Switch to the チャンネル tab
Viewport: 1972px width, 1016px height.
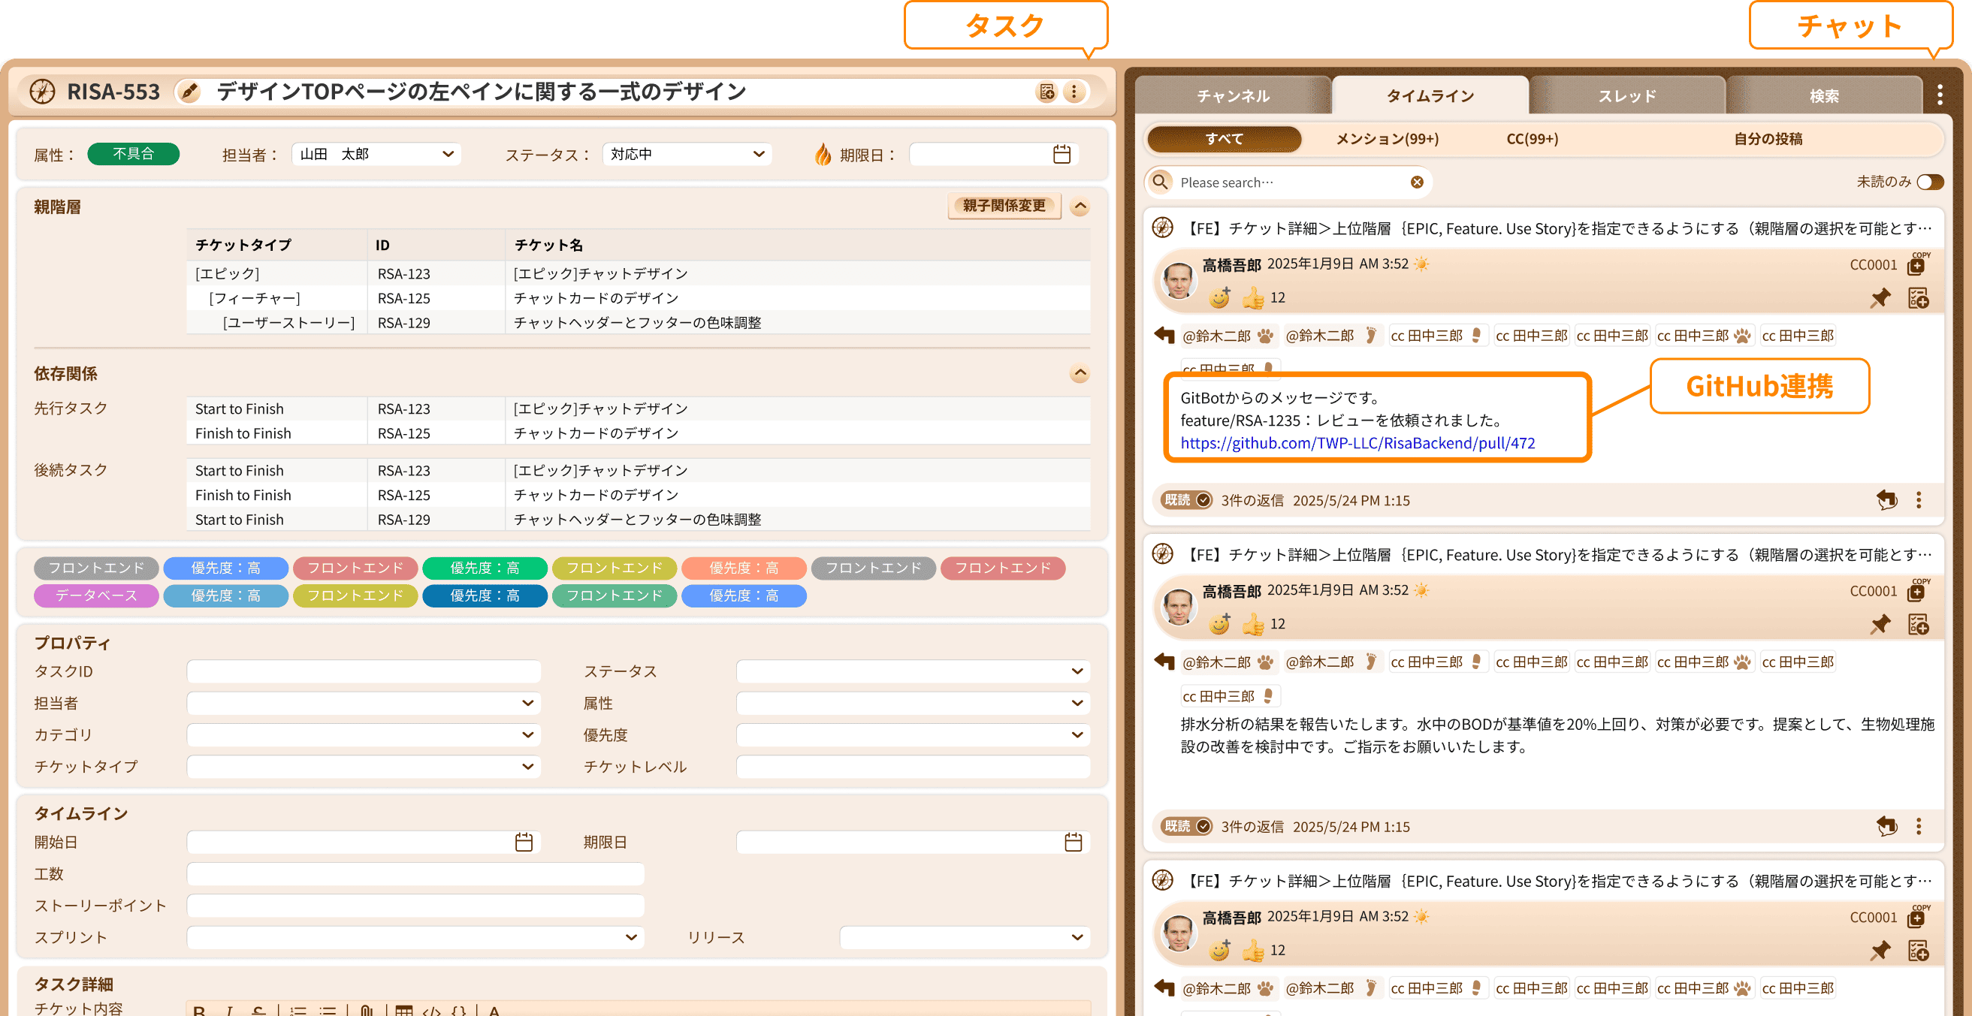click(x=1233, y=96)
